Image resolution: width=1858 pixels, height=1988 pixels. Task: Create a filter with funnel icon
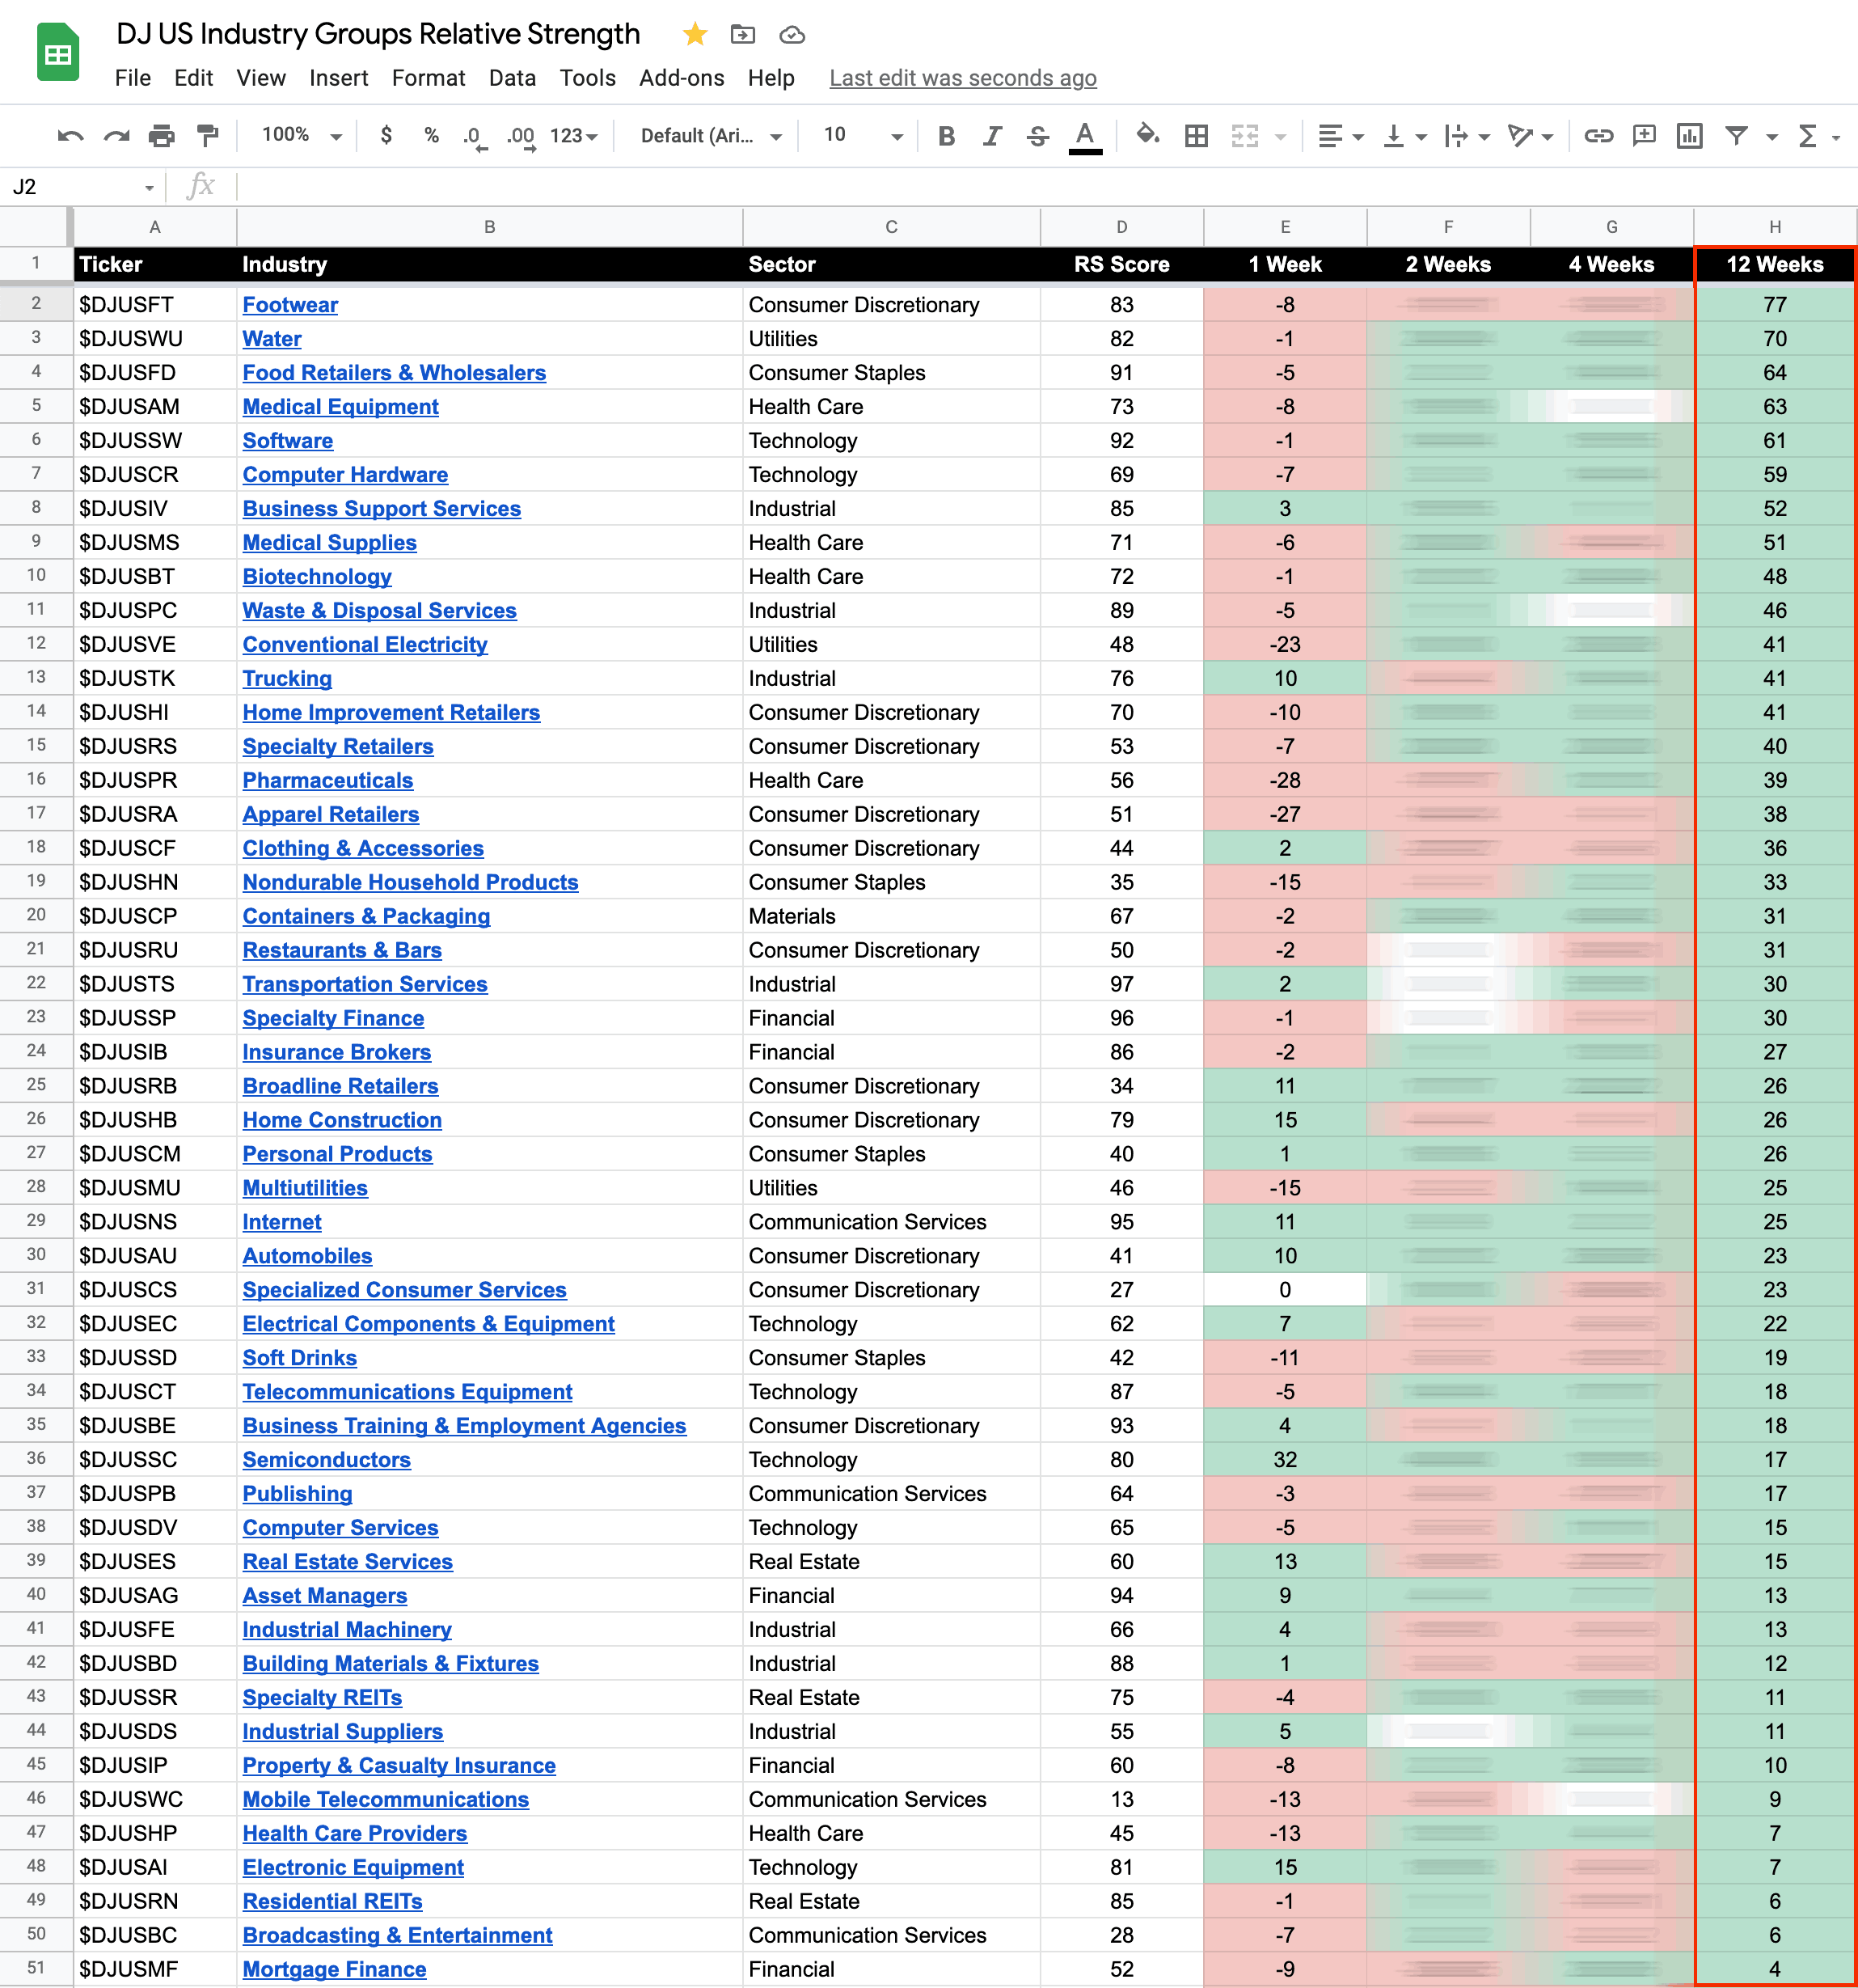[x=1736, y=135]
